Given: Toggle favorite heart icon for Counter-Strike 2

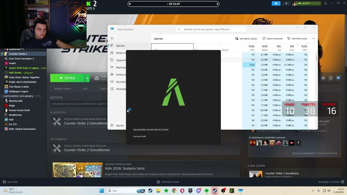Looking at the screenshot, I should point(338,78).
